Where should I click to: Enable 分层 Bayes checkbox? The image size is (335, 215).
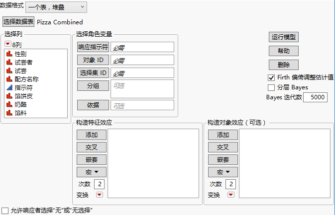(271, 87)
